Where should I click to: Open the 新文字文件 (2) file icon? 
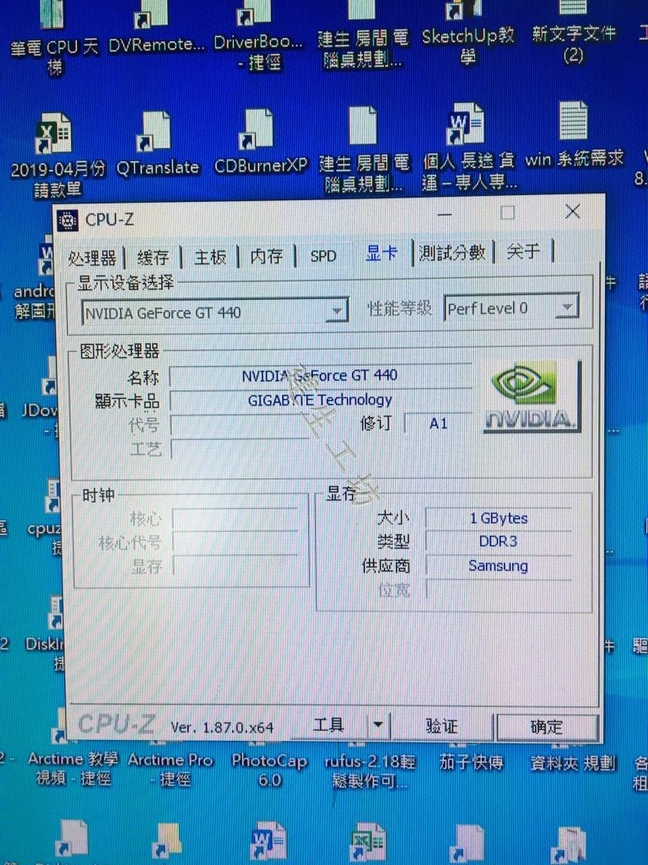(x=573, y=7)
